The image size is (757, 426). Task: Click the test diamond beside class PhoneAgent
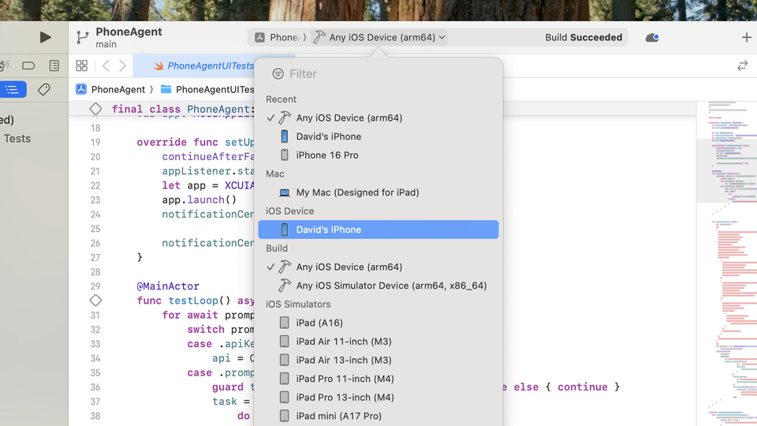click(x=95, y=109)
